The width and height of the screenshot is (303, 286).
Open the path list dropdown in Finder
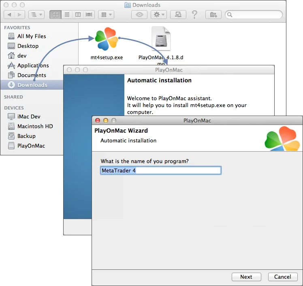(x=36, y=15)
